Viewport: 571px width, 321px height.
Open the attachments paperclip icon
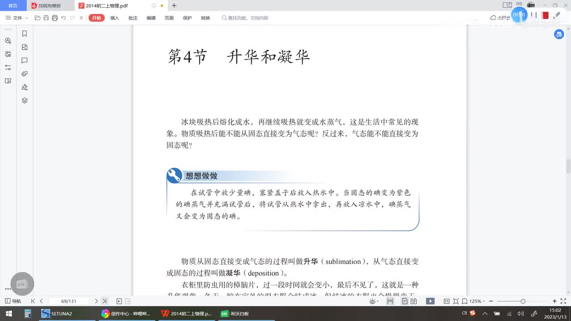25,74
